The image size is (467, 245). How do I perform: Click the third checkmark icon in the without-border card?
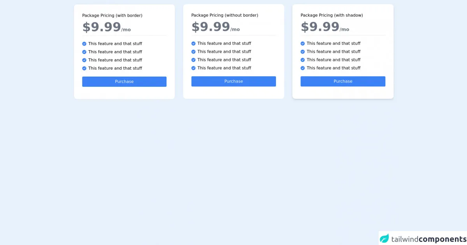tap(193, 60)
